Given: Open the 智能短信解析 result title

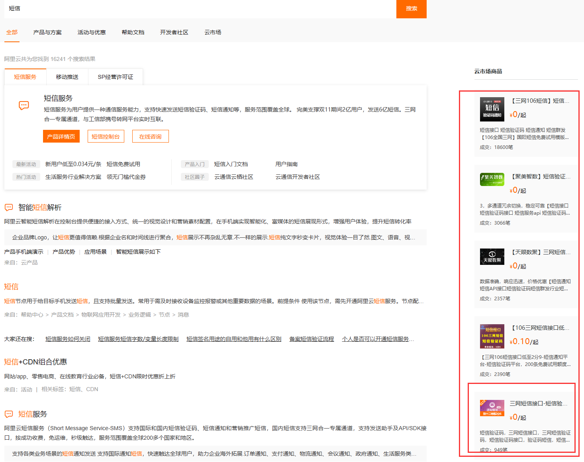Looking at the screenshot, I should [x=40, y=208].
